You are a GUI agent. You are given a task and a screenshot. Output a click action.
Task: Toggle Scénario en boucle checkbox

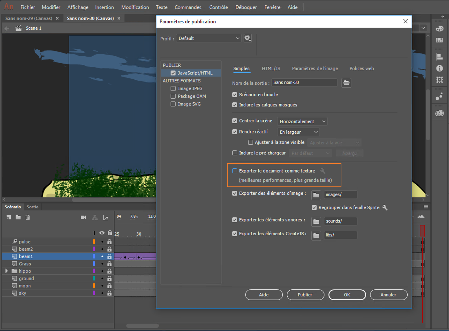click(x=235, y=95)
